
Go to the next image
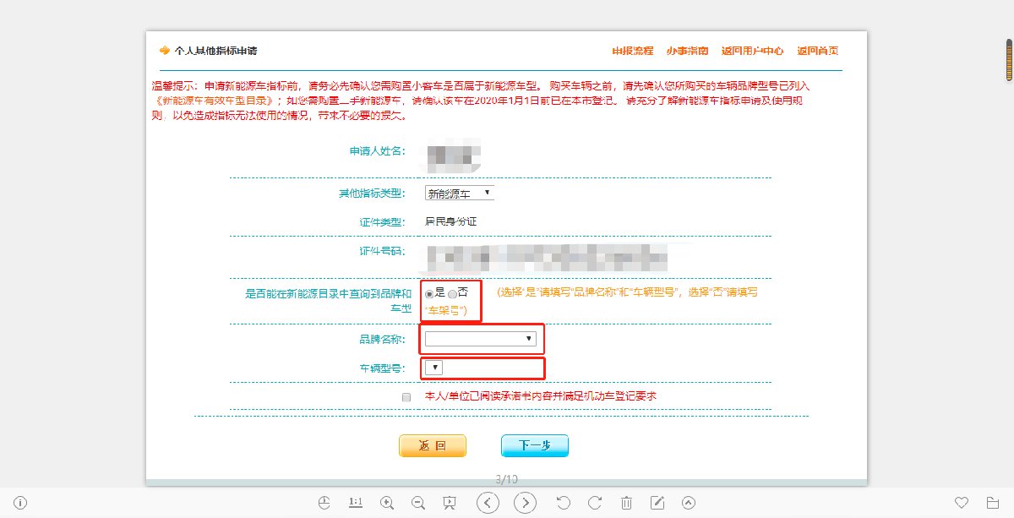pyautogui.click(x=526, y=503)
